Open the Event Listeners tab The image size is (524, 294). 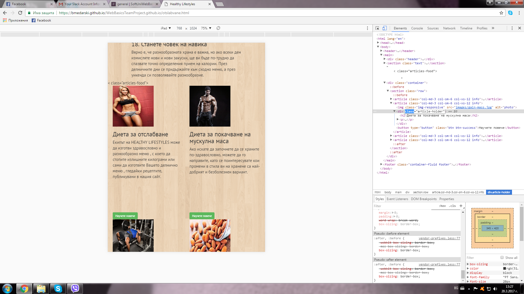tap(397, 199)
